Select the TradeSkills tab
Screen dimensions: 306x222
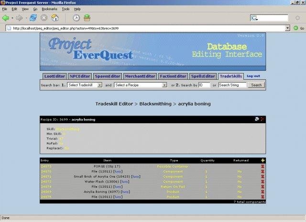tap(231, 76)
